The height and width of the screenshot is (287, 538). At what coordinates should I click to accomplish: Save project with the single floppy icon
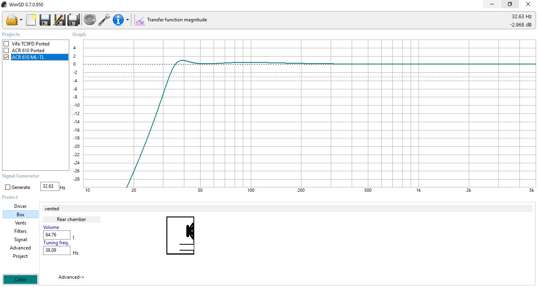45,19
